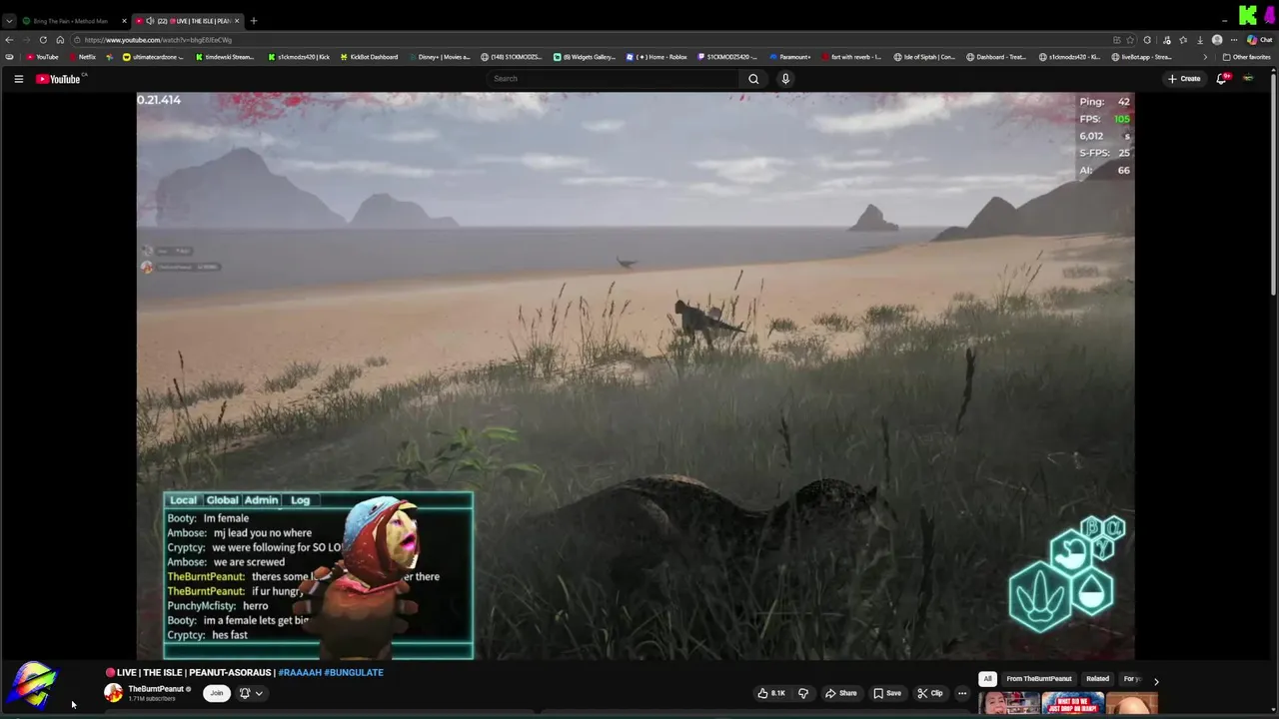Screen dimensions: 1279x719
Task: Show next suggestion chips with arrow
Action: pos(1156,681)
